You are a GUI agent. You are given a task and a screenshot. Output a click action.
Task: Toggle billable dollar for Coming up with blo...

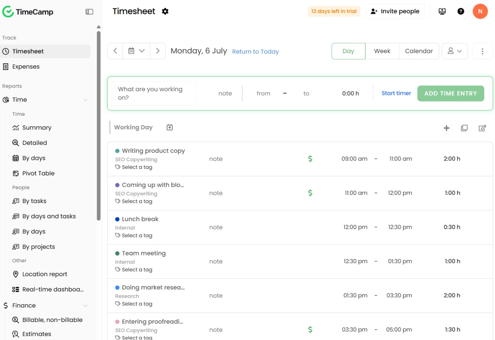tap(310, 193)
